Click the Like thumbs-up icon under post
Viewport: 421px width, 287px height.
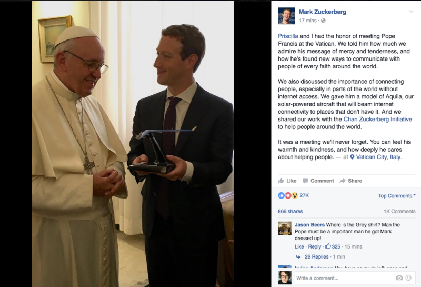pos(281,181)
